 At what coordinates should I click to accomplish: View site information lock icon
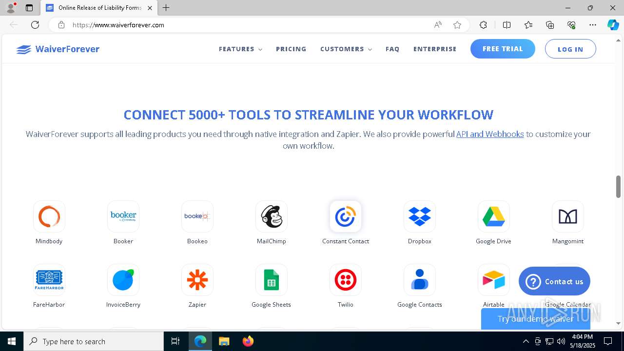point(61,25)
